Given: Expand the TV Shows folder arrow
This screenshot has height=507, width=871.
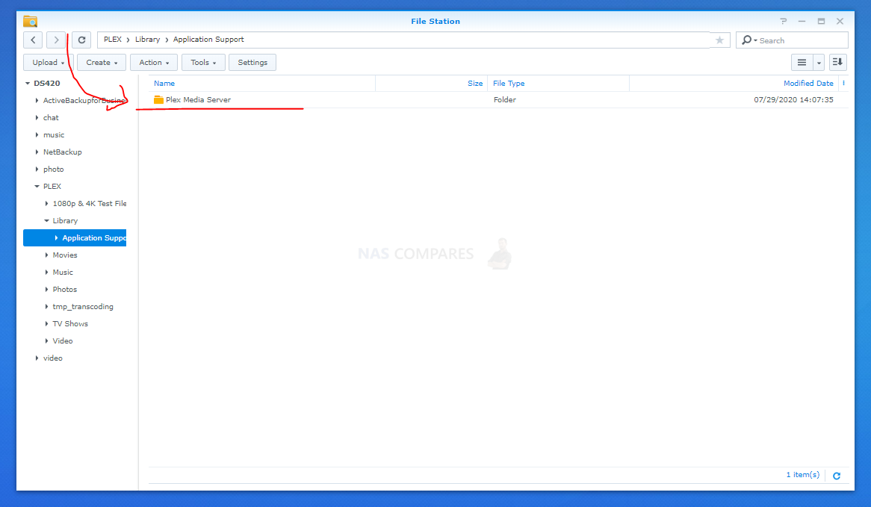Looking at the screenshot, I should pyautogui.click(x=46, y=324).
